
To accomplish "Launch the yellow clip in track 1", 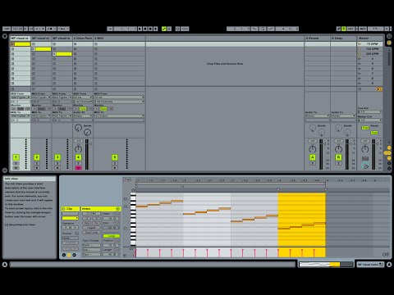I will click(12, 44).
